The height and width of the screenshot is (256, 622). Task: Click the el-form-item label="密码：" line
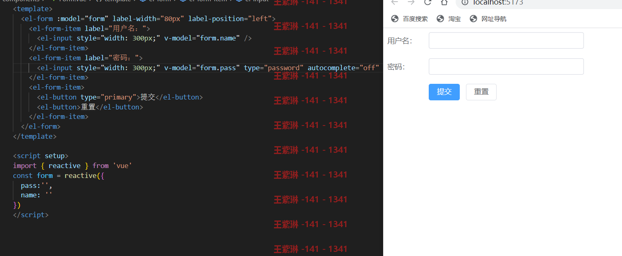click(x=86, y=58)
